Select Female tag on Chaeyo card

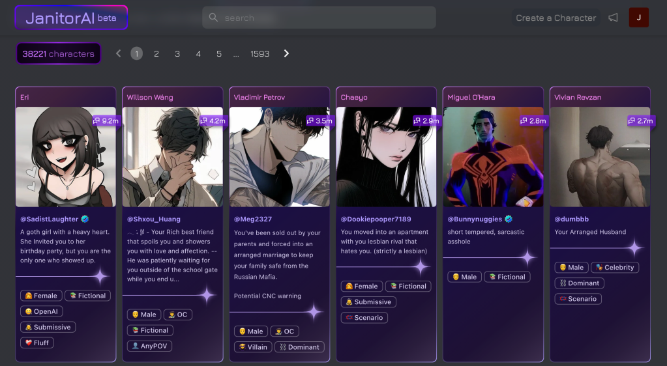pyautogui.click(x=362, y=287)
